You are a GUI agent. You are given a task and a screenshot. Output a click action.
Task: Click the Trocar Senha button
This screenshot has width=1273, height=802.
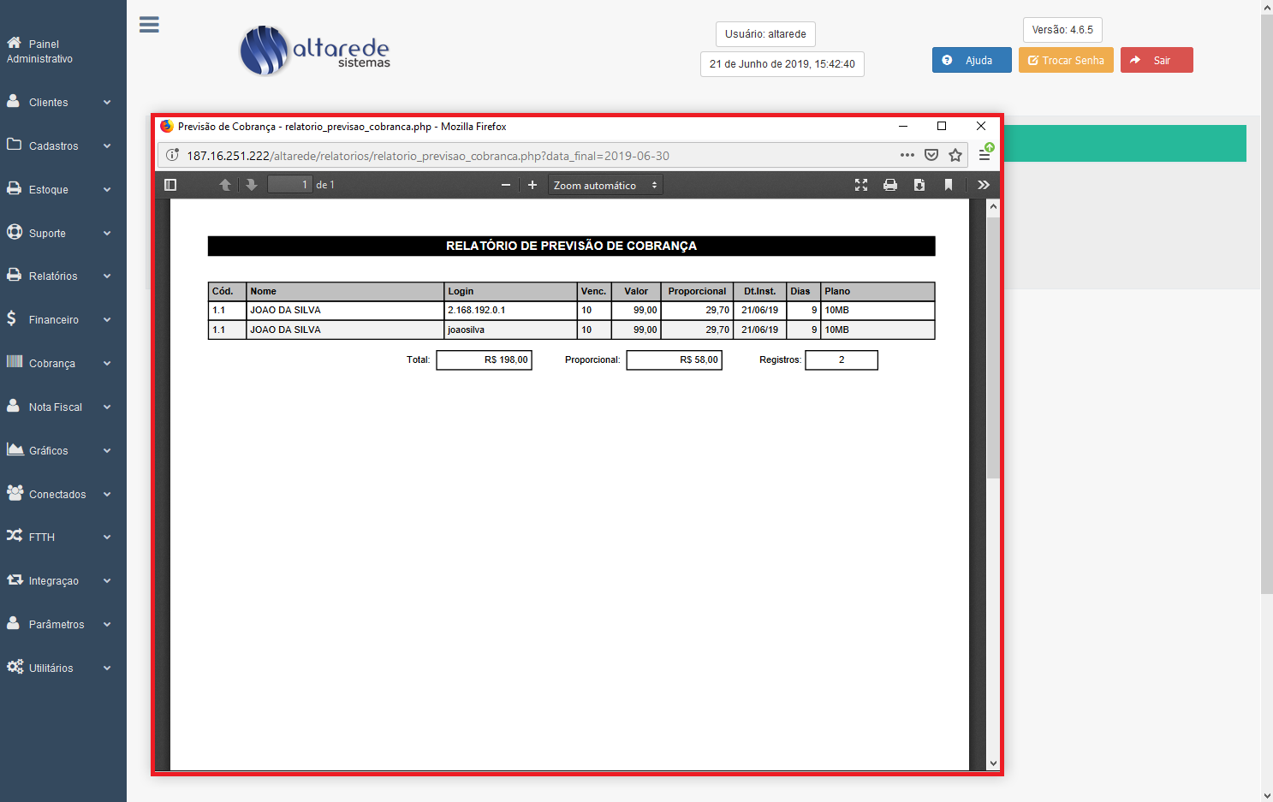click(x=1066, y=60)
